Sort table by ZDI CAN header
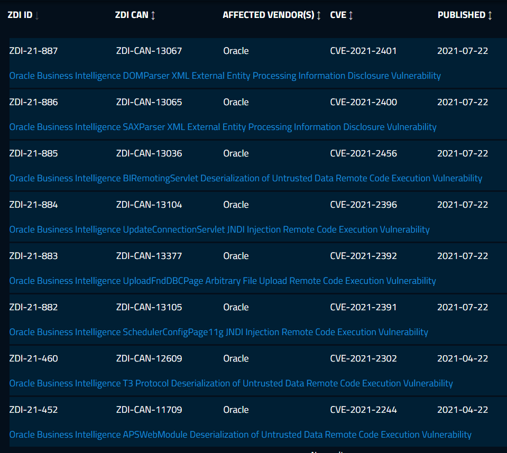The width and height of the screenshot is (507, 453). point(132,15)
